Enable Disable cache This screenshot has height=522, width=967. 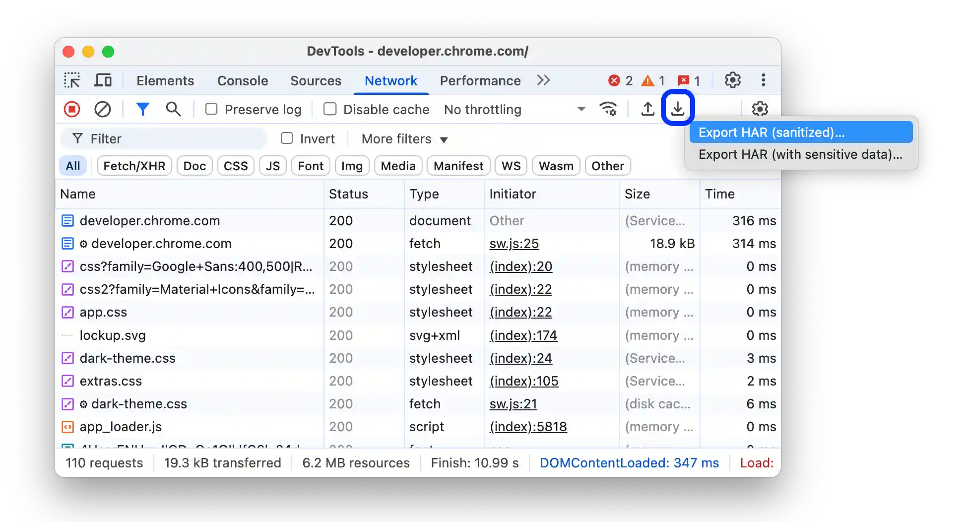(x=330, y=109)
